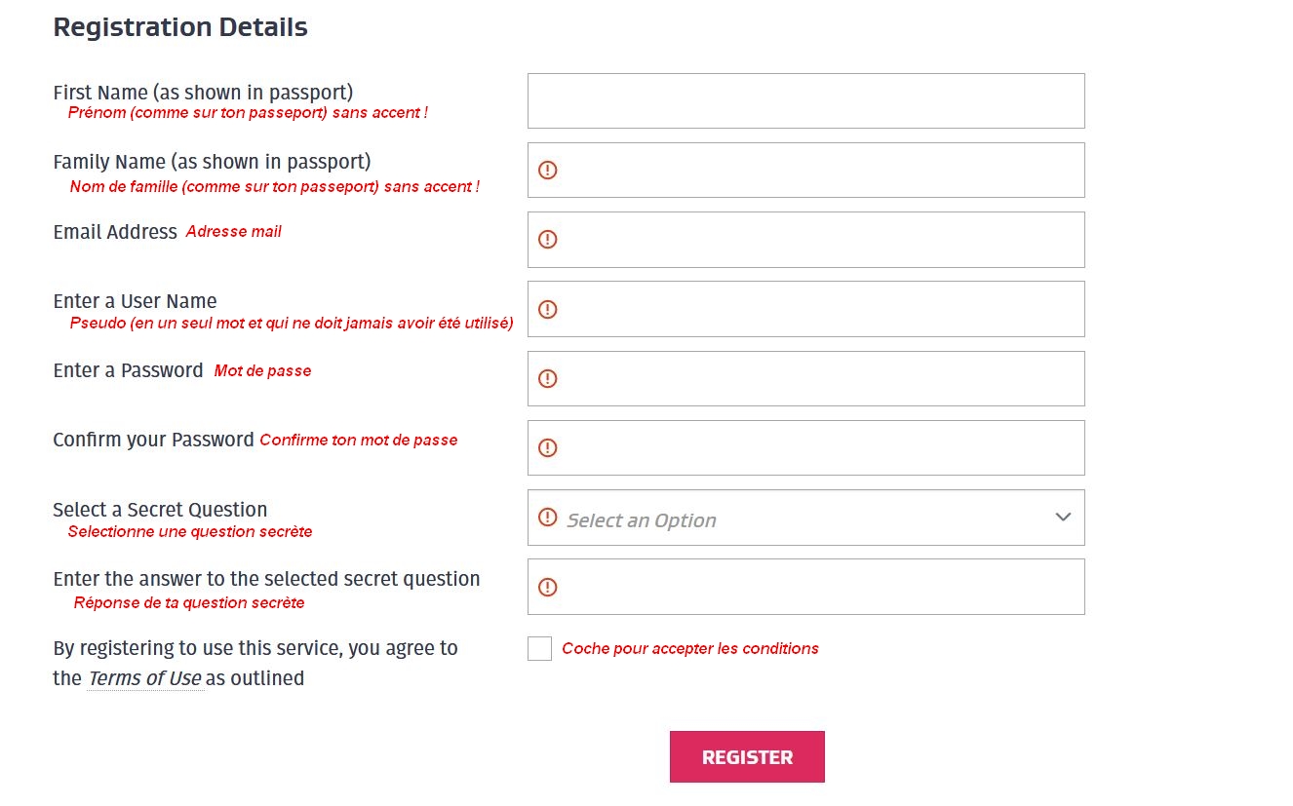The height and width of the screenshot is (806, 1293).
Task: Open the Terms of Use link
Action: point(144,678)
